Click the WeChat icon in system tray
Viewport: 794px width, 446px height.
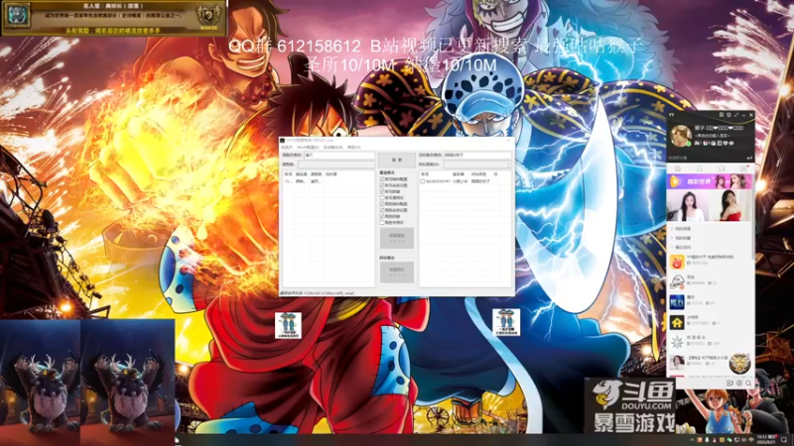[729, 440]
